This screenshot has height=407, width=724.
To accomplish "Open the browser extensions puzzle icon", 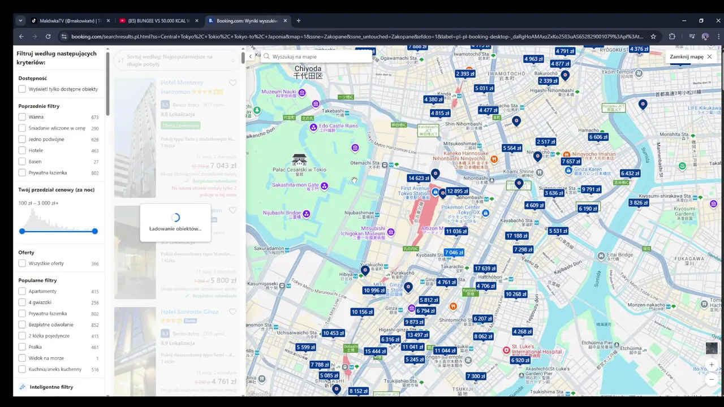I will pyautogui.click(x=672, y=36).
